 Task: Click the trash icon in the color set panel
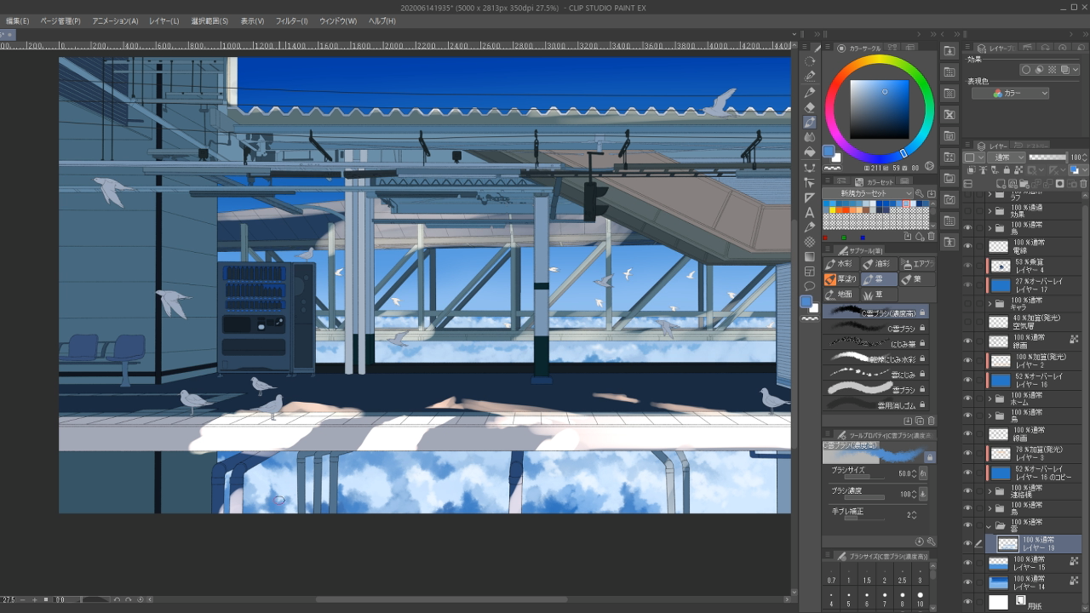click(931, 237)
